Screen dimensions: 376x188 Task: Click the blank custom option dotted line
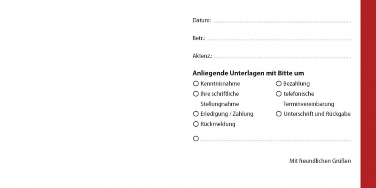coord(276,141)
